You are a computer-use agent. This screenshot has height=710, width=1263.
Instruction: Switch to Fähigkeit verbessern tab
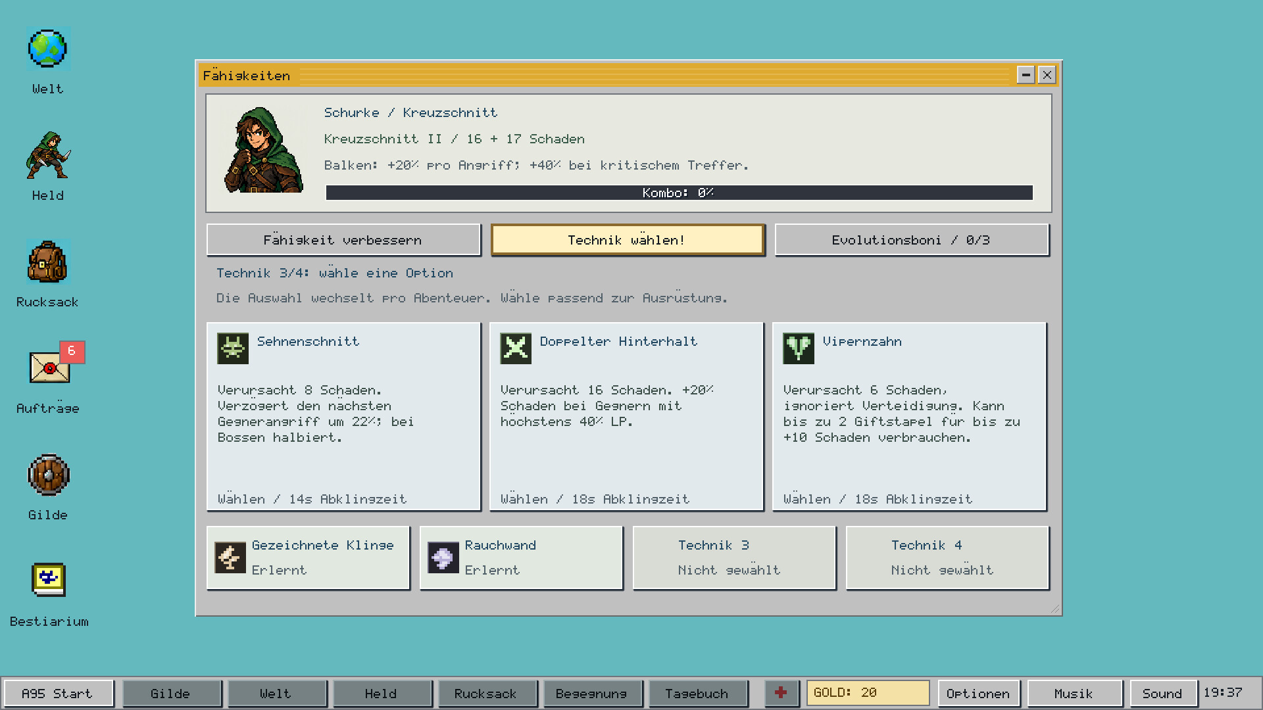[x=343, y=240]
